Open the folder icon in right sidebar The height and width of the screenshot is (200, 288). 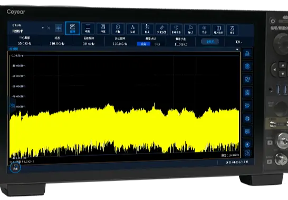(x=247, y=106)
